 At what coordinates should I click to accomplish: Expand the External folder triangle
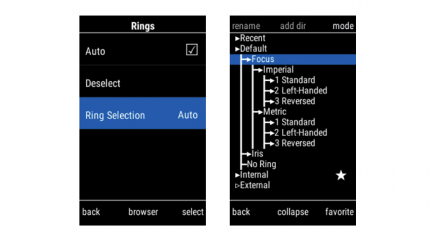click(x=237, y=185)
